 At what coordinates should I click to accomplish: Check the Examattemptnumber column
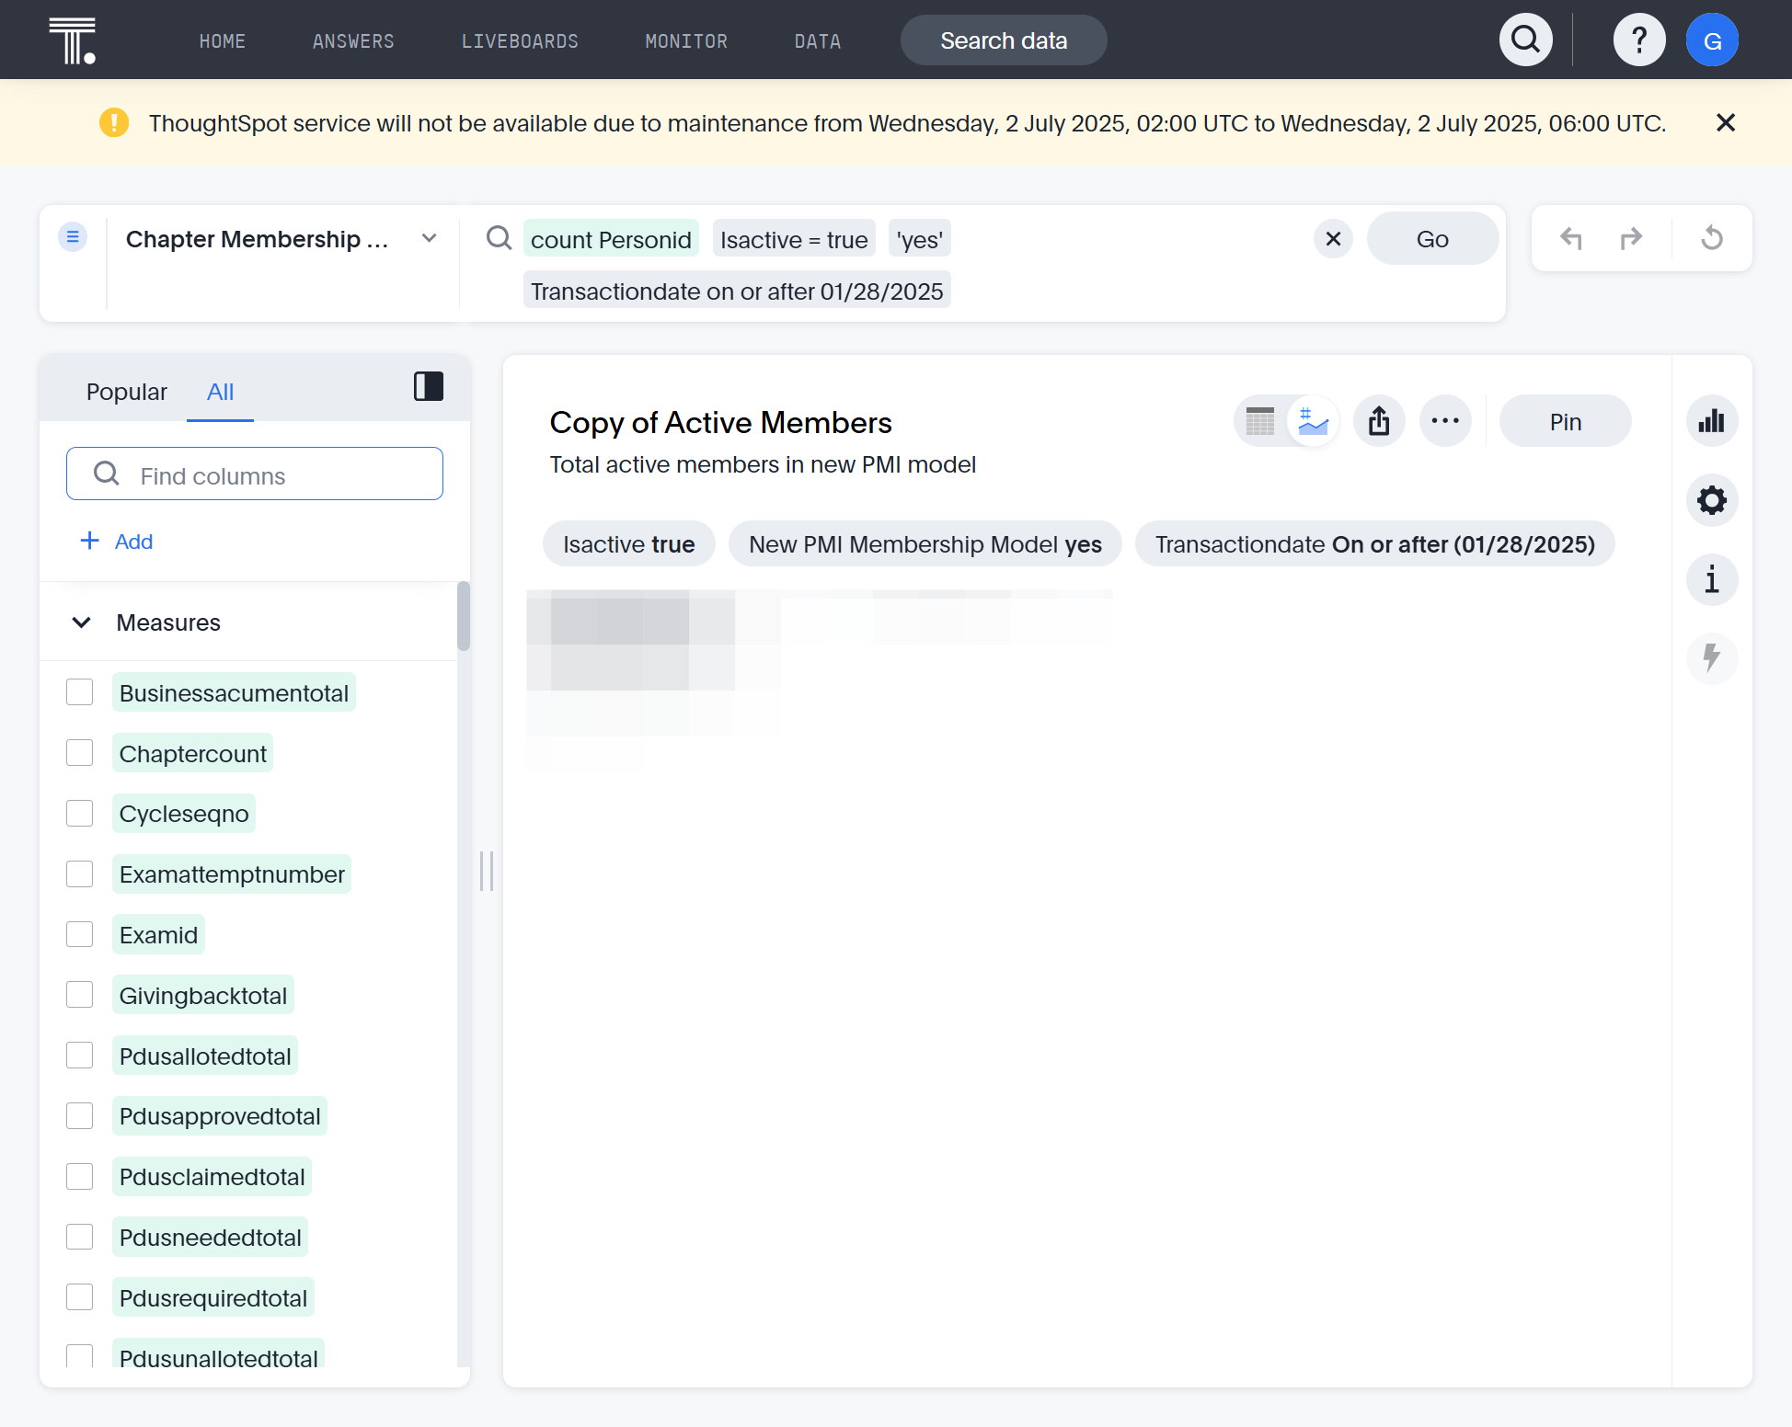80,874
